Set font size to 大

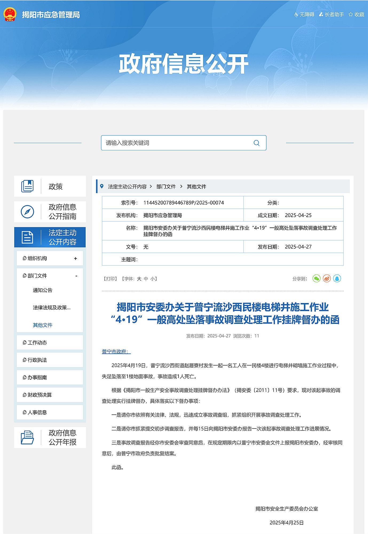click(x=139, y=279)
